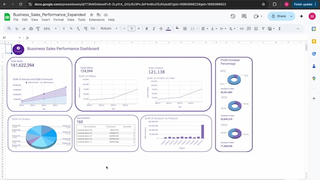
Task: Create a filter
Action: (263, 29)
